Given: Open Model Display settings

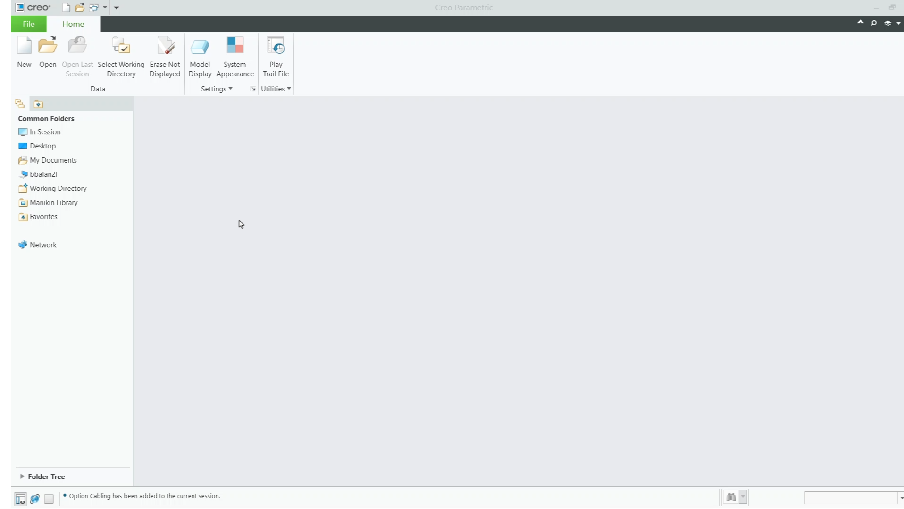Looking at the screenshot, I should [200, 57].
